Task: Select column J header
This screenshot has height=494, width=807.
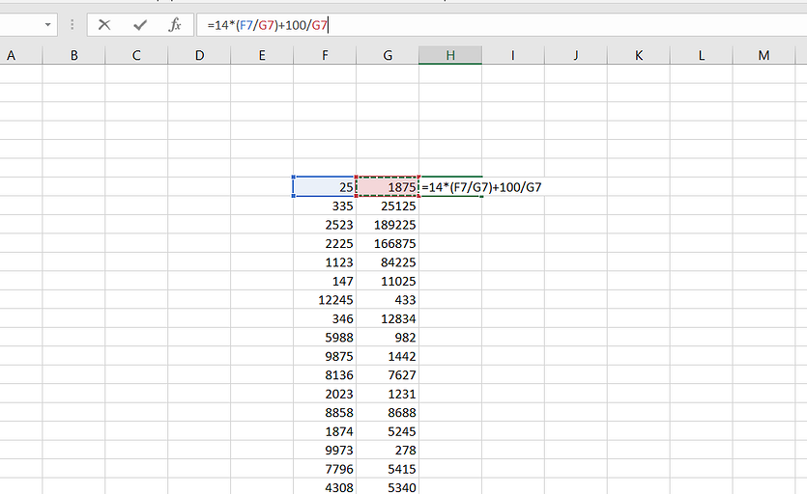Action: tap(575, 56)
